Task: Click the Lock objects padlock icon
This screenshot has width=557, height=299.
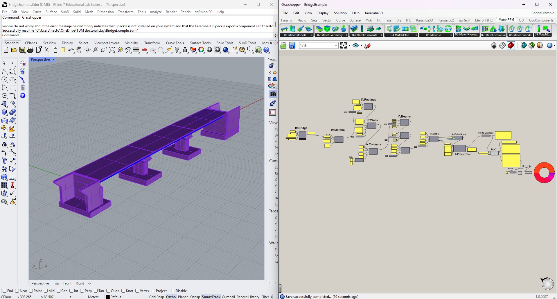Action: click(185, 50)
